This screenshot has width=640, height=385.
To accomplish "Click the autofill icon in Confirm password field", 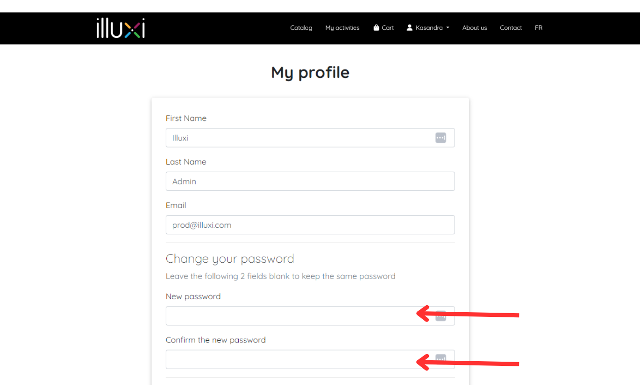I will (441, 359).
